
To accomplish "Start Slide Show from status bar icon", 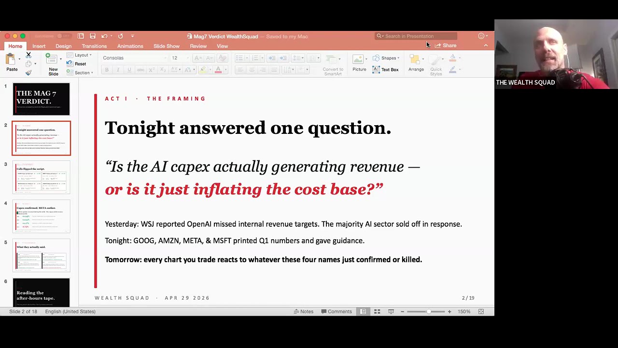I will click(x=391, y=312).
